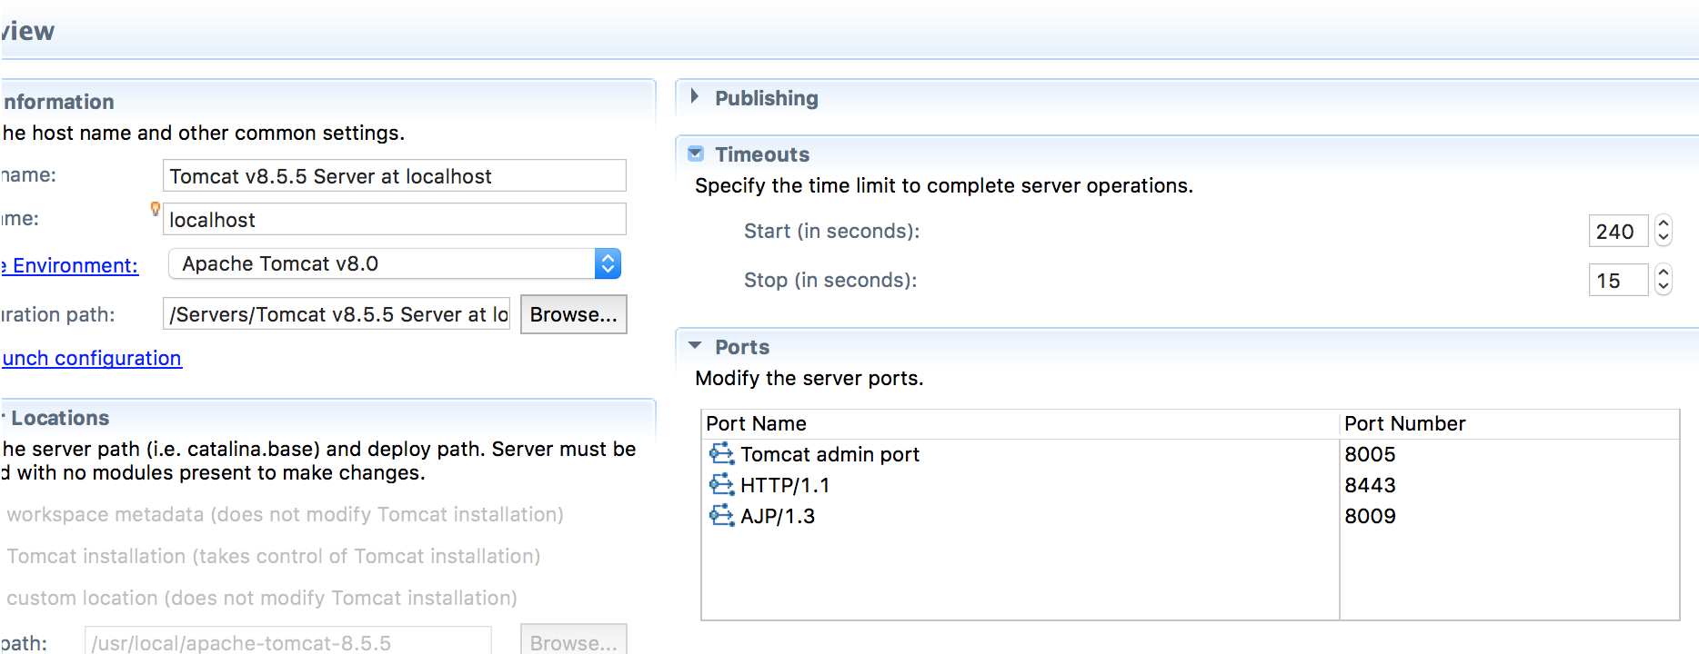This screenshot has width=1699, height=654.
Task: Click the server name field with Tomcat v8.5.5
Action: 395,175
